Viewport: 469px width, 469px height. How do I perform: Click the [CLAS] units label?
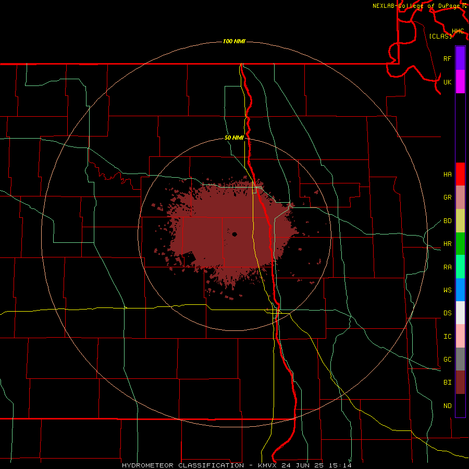440,36
